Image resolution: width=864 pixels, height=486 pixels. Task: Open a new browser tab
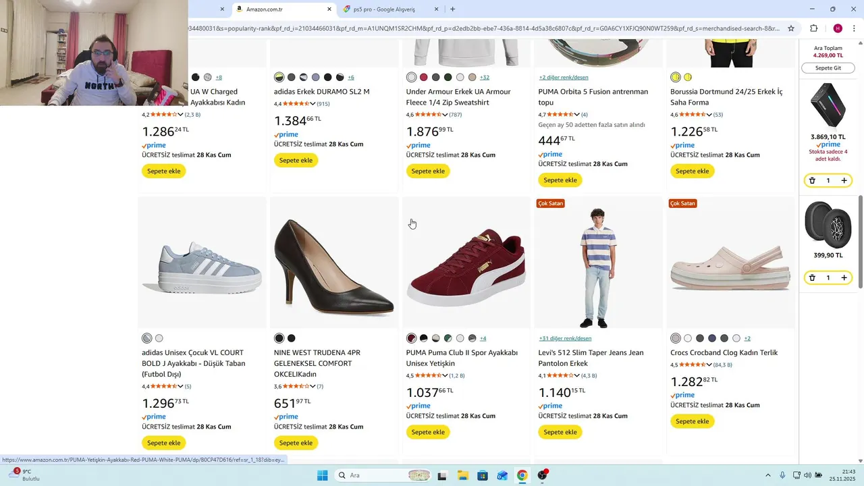click(452, 9)
